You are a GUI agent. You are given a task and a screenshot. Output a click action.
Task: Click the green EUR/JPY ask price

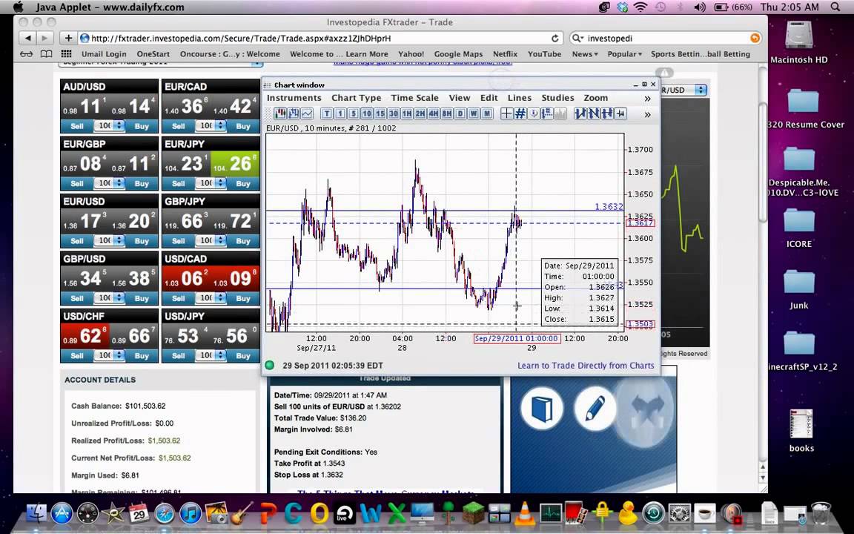235,164
